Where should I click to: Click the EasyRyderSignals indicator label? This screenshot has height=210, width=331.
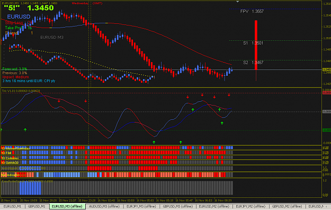pyautogui.click(x=27, y=181)
